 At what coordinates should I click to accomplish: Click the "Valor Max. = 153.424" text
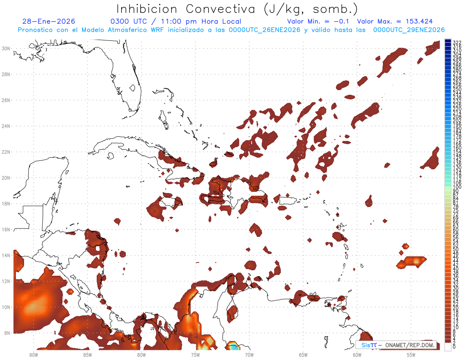tap(395, 21)
